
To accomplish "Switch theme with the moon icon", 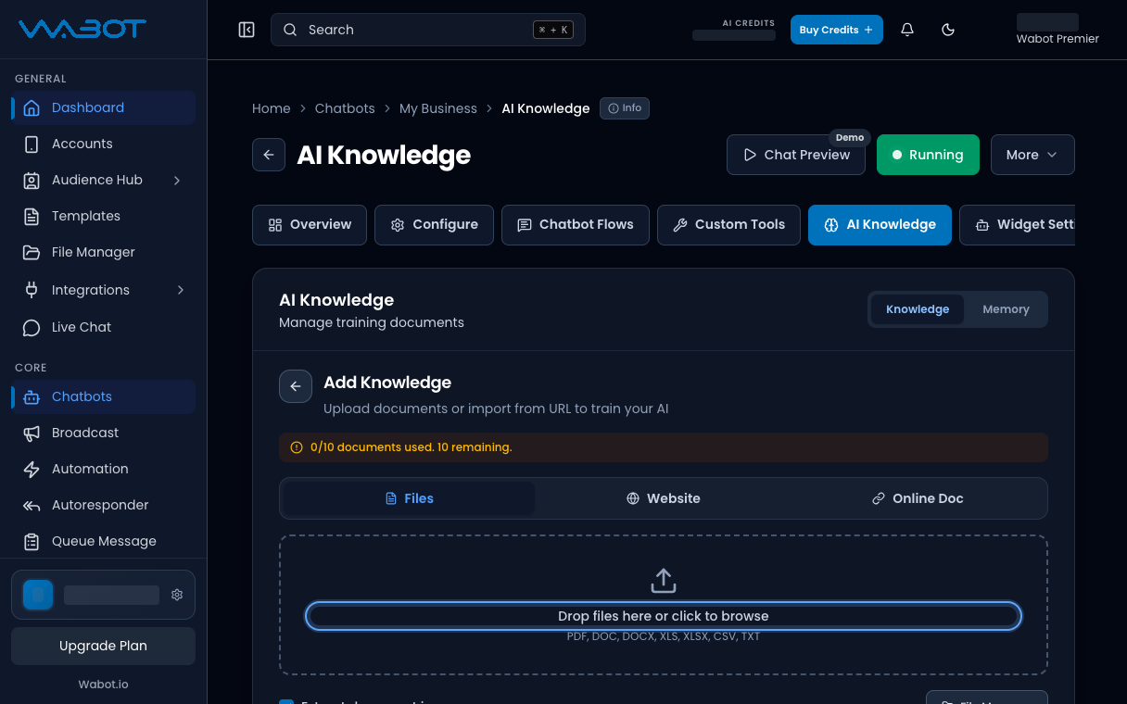I will pos(948,30).
